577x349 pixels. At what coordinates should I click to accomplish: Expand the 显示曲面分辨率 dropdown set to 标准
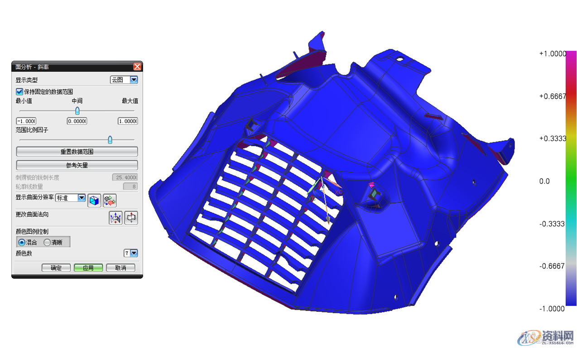tap(82, 198)
